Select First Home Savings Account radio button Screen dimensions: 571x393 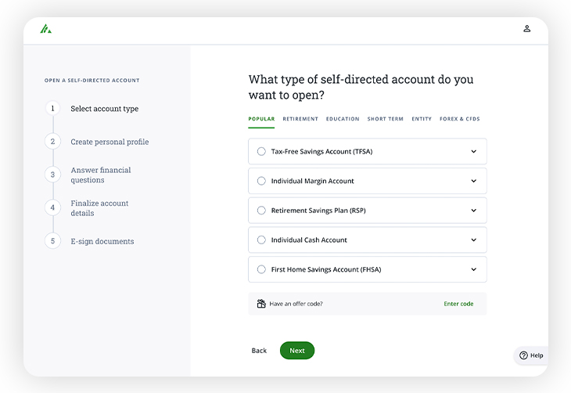tap(261, 269)
